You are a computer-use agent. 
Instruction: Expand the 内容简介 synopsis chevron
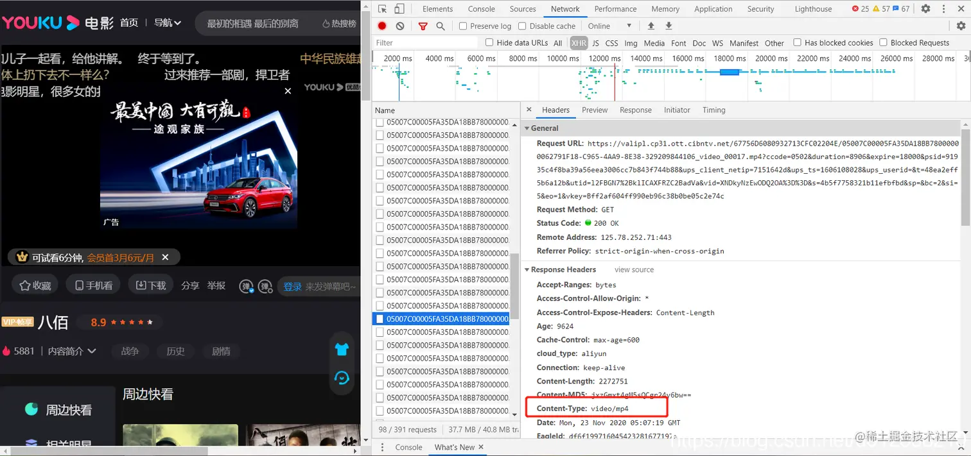(x=92, y=351)
